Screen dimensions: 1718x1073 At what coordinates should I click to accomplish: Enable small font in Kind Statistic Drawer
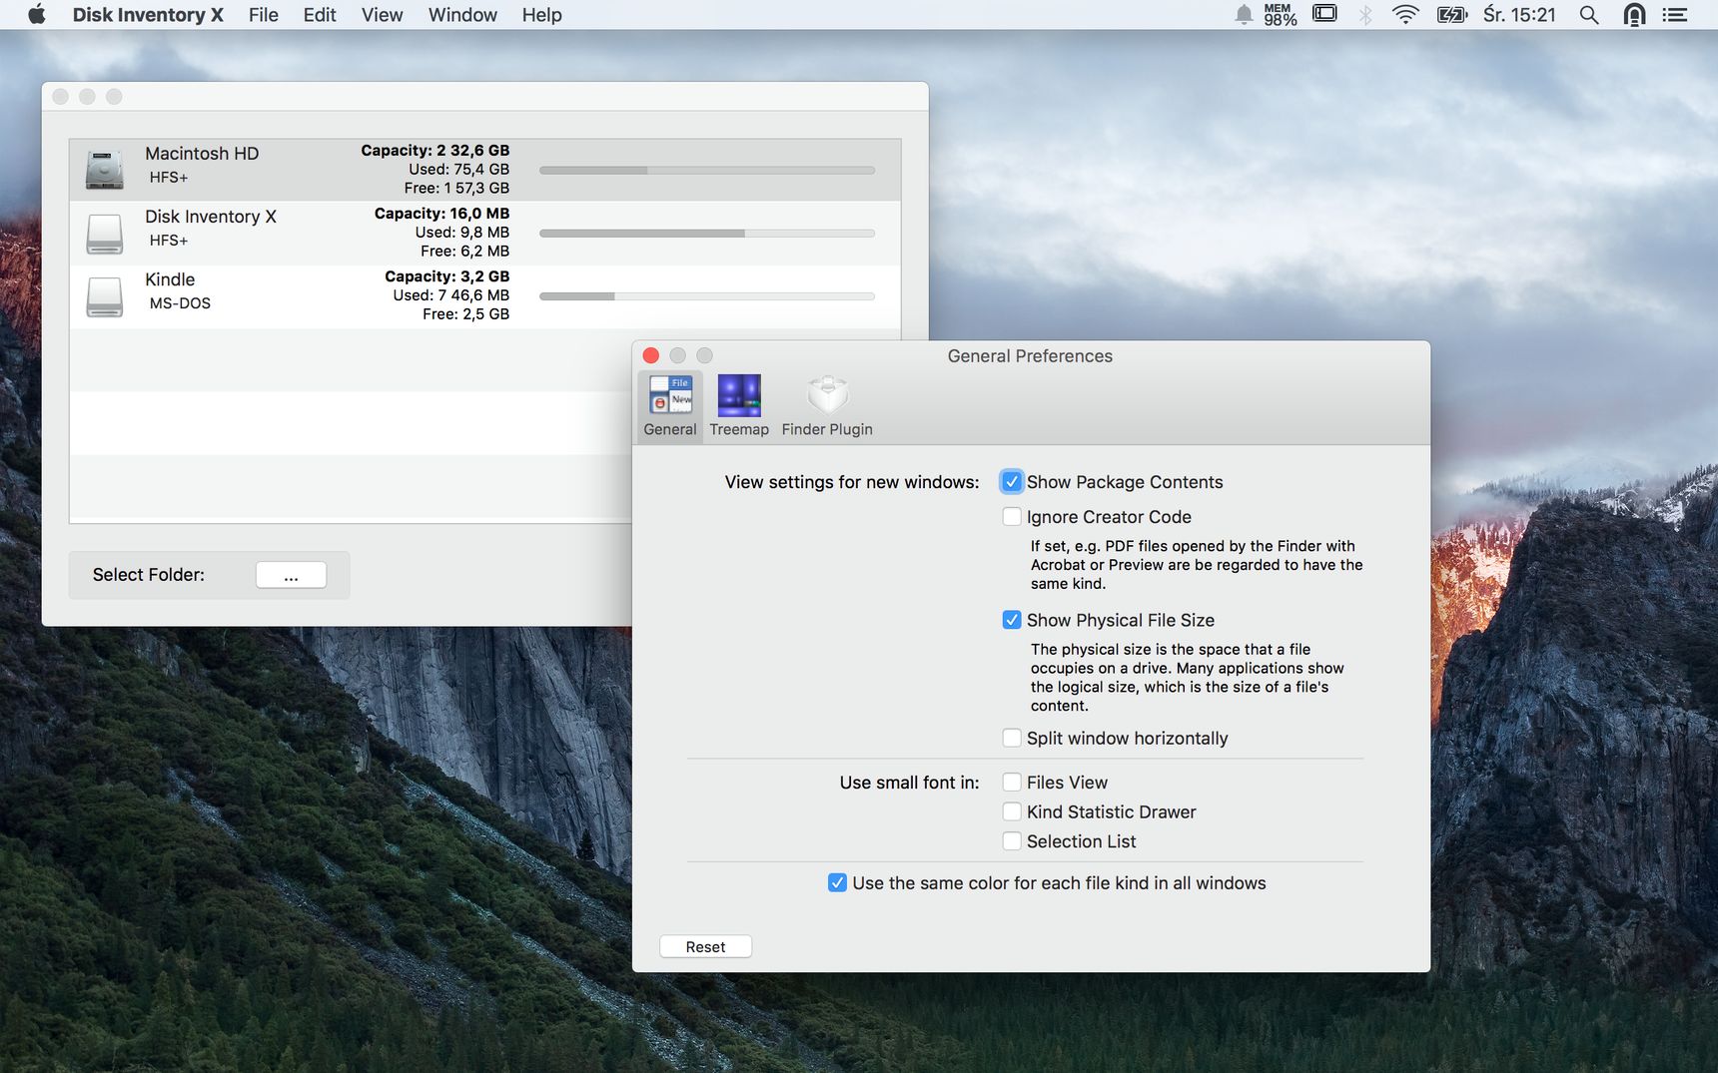coord(1012,811)
